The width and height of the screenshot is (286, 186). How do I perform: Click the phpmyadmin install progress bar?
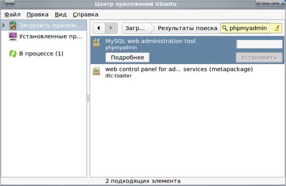(x=259, y=44)
